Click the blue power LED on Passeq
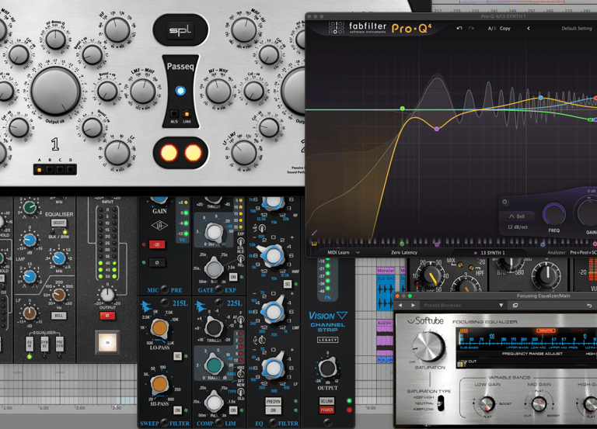The width and height of the screenshot is (597, 429). click(180, 91)
